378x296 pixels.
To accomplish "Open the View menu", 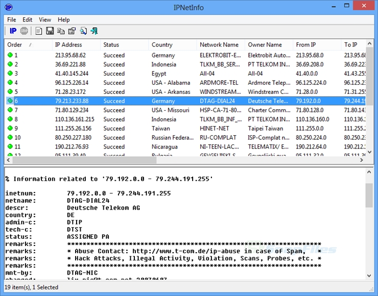I will pyautogui.click(x=45, y=20).
